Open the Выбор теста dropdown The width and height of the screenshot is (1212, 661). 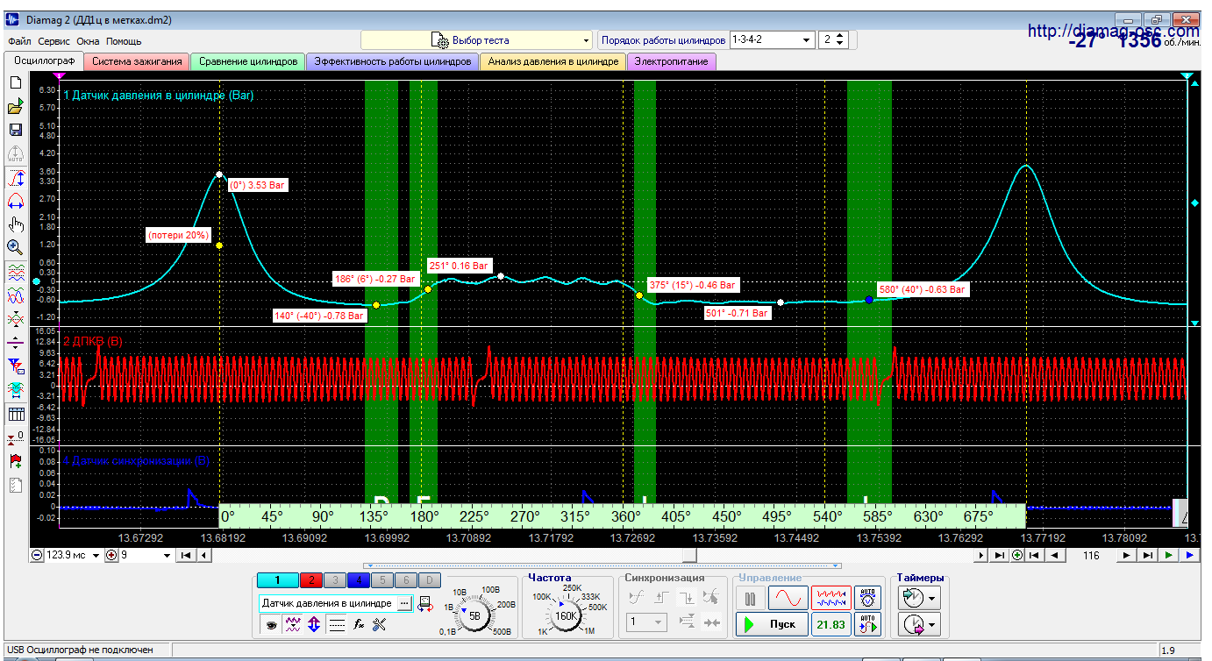pos(477,39)
